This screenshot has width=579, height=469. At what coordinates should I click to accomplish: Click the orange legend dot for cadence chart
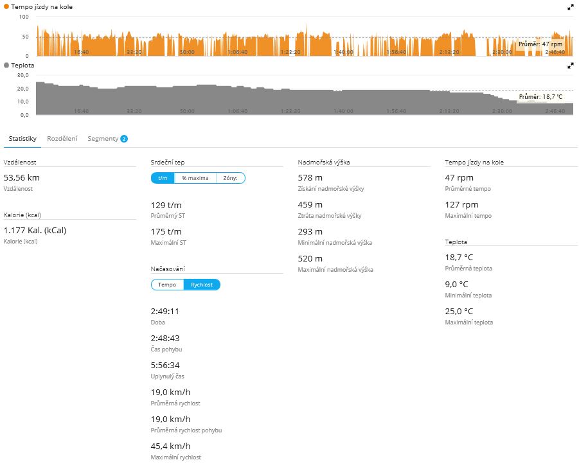click(x=6, y=6)
